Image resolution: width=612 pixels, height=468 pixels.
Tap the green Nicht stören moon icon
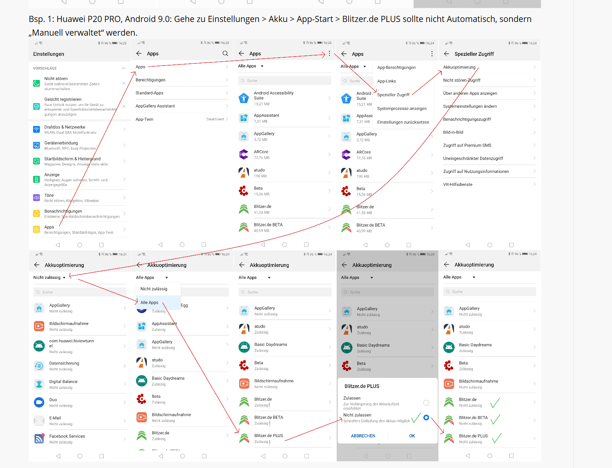click(36, 83)
